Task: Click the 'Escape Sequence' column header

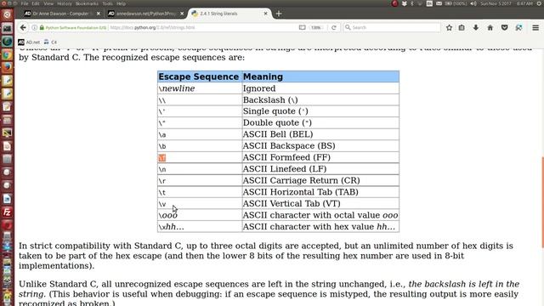Action: [200, 76]
